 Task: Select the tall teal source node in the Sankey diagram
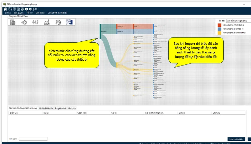tap(100, 31)
